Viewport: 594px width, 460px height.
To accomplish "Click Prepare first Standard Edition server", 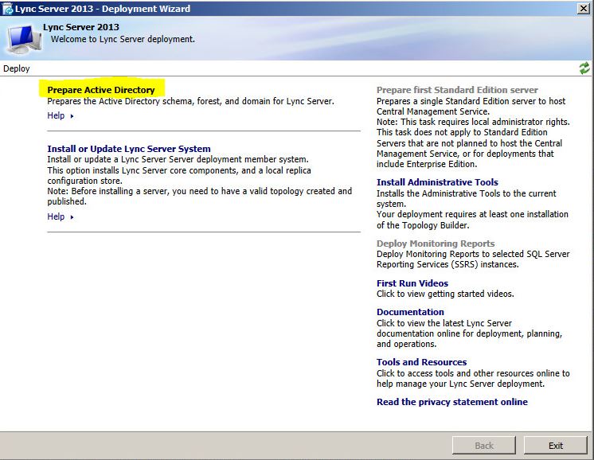I will (457, 90).
